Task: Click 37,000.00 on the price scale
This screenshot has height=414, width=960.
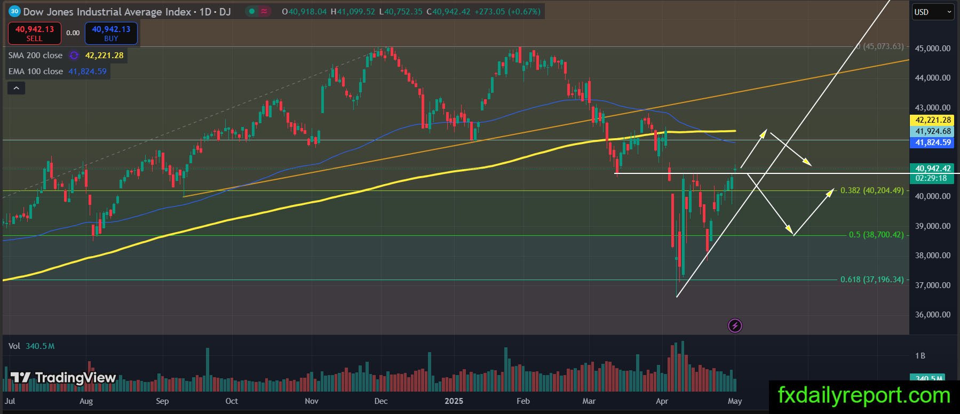Action: (933, 285)
